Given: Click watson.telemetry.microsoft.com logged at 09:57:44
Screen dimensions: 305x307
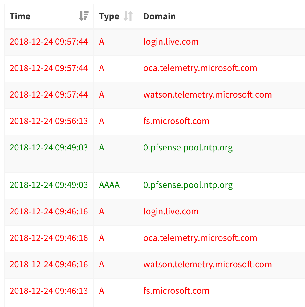Looking at the screenshot, I should click(208, 94).
